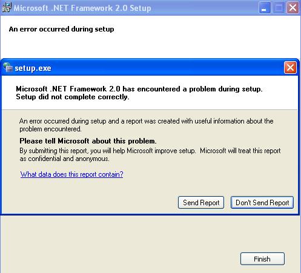
Task: Click the "a report was created" description line
Action: point(147,121)
